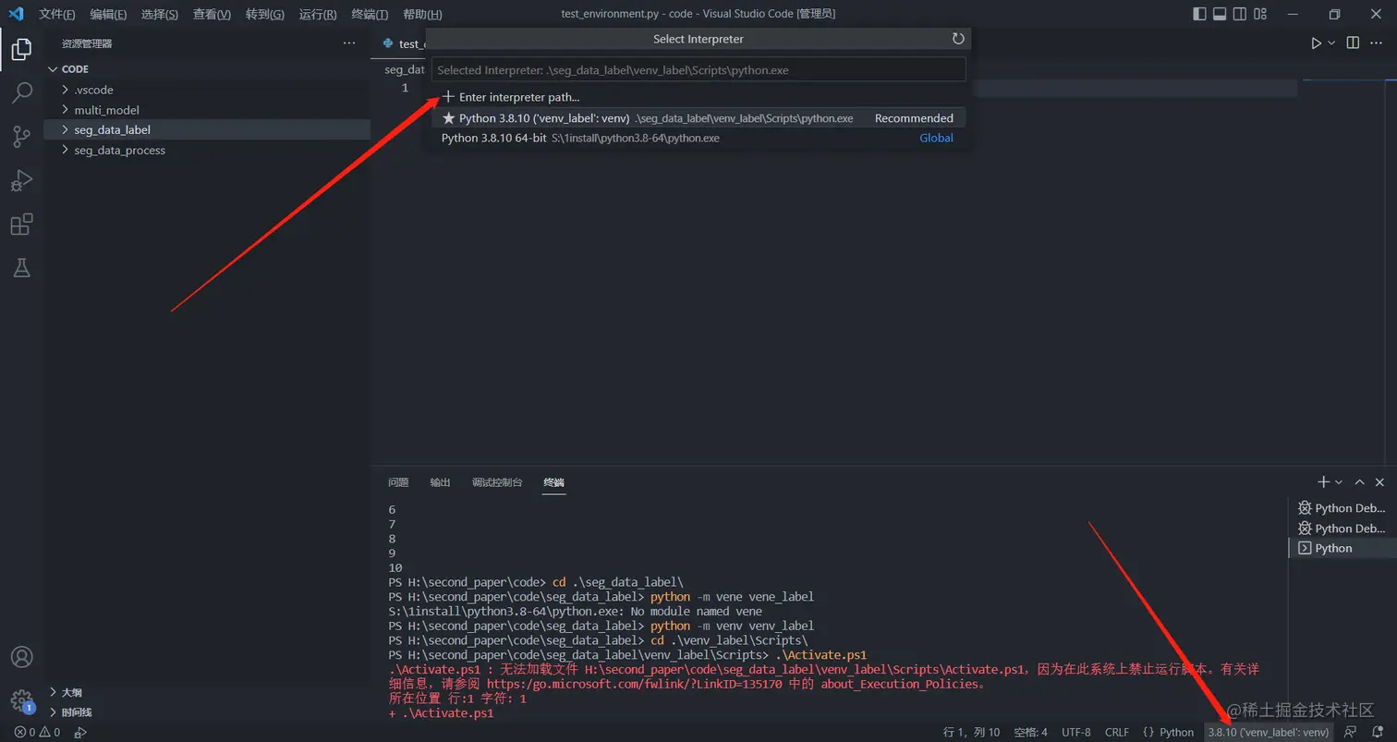
Task: Open the 运行(R) menu
Action: pyautogui.click(x=318, y=15)
